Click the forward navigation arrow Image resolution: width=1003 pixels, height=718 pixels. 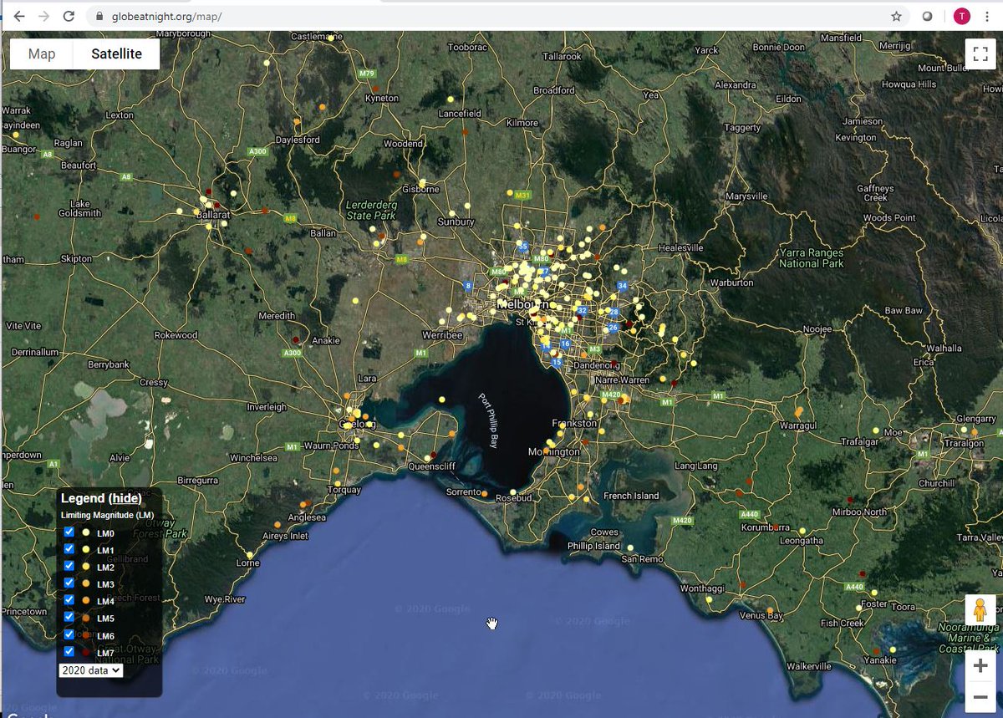(44, 16)
